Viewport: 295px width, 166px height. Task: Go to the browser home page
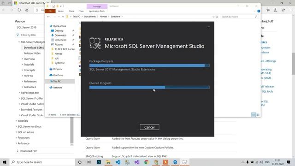27,10
